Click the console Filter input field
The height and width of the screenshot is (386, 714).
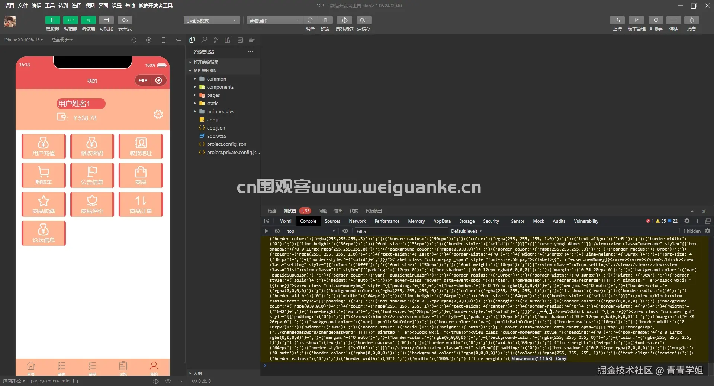[401, 231]
